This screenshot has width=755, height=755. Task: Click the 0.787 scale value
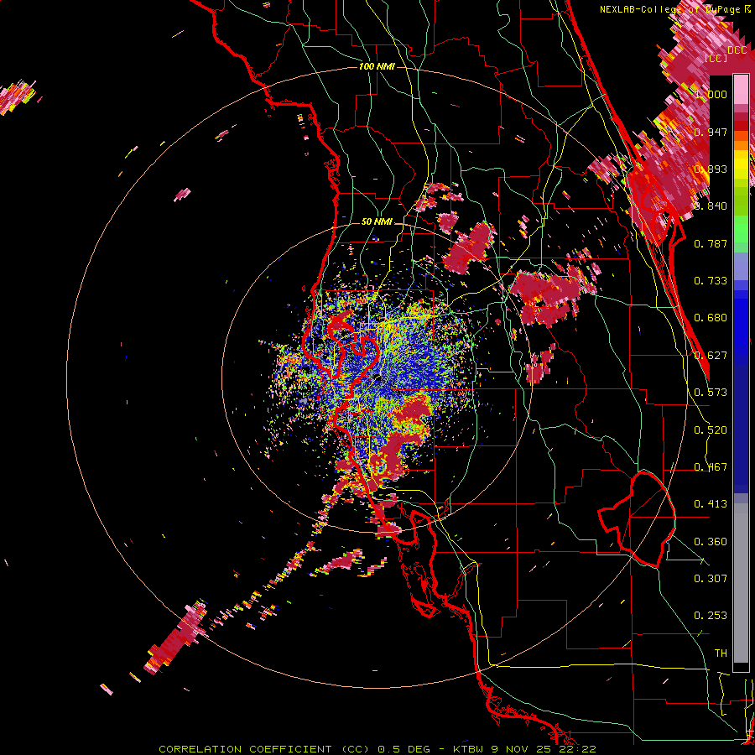tap(711, 243)
